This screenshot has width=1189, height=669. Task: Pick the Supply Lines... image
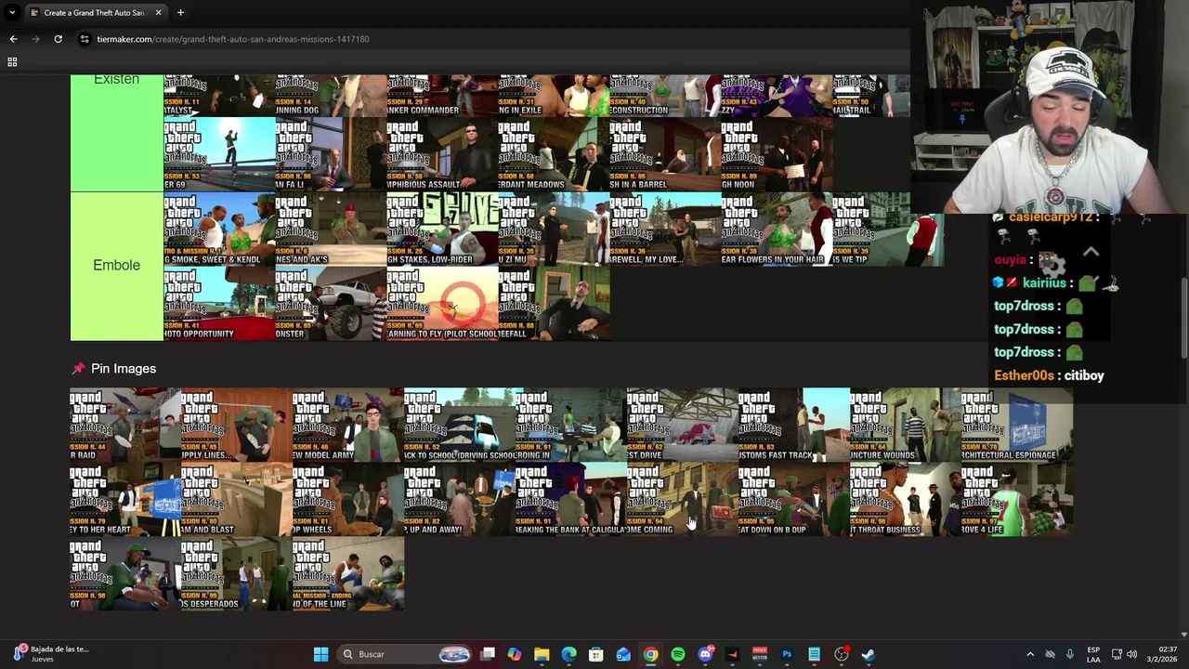[237, 425]
